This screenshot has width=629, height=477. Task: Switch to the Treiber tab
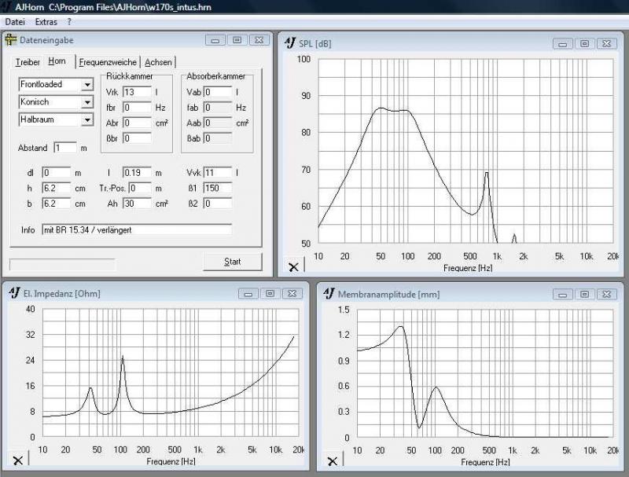(x=28, y=62)
